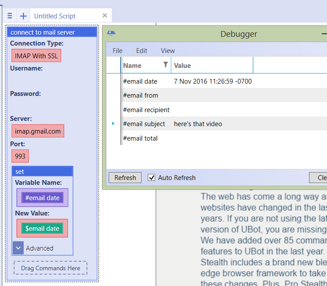Click the Refresh button in Debugger
This screenshot has width=327, height=286.
[x=125, y=178]
